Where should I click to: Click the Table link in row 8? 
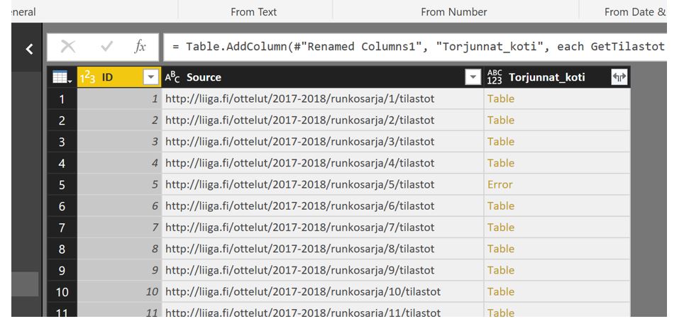coord(500,249)
